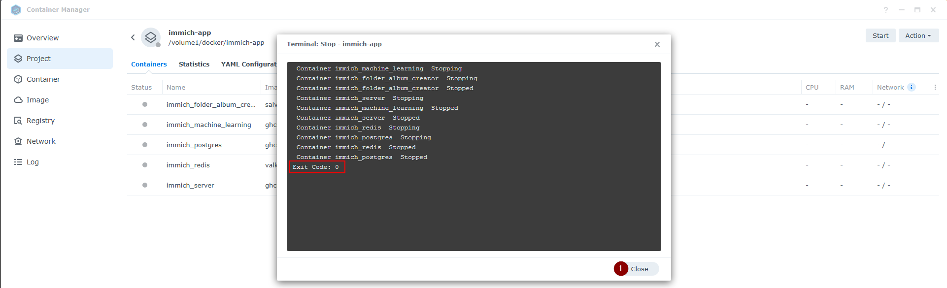Click Close in the terminal dialog
Viewport: 947px width, 288px height.
[639, 269]
